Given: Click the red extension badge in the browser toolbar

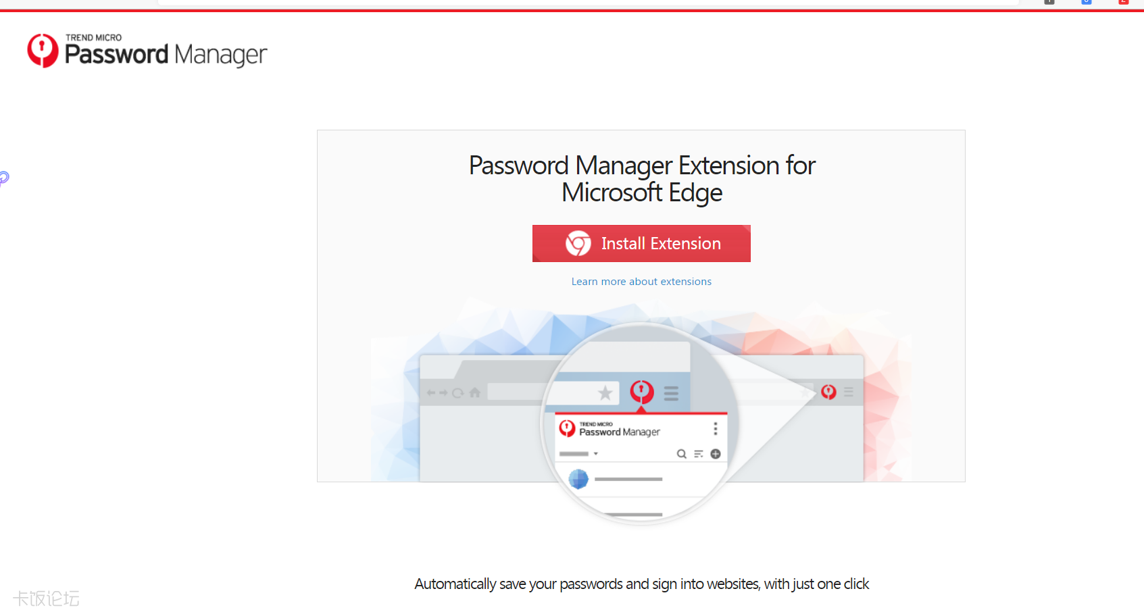Looking at the screenshot, I should tap(1124, 2).
